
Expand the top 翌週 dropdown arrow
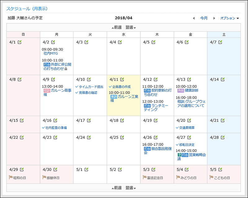[x=135, y=28]
